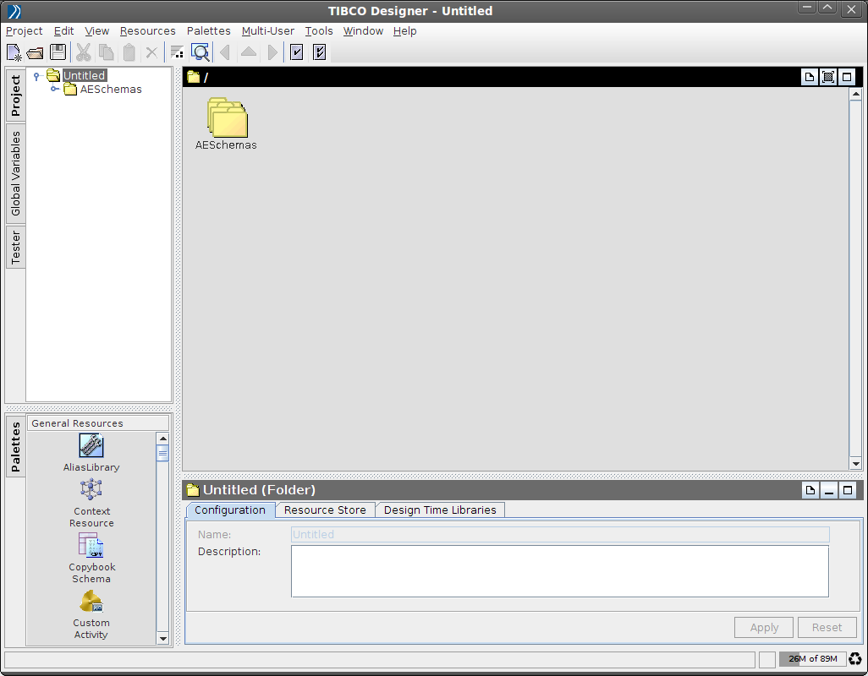Image resolution: width=868 pixels, height=676 pixels.
Task: Click the Open Project folder icon
Action: pos(36,52)
